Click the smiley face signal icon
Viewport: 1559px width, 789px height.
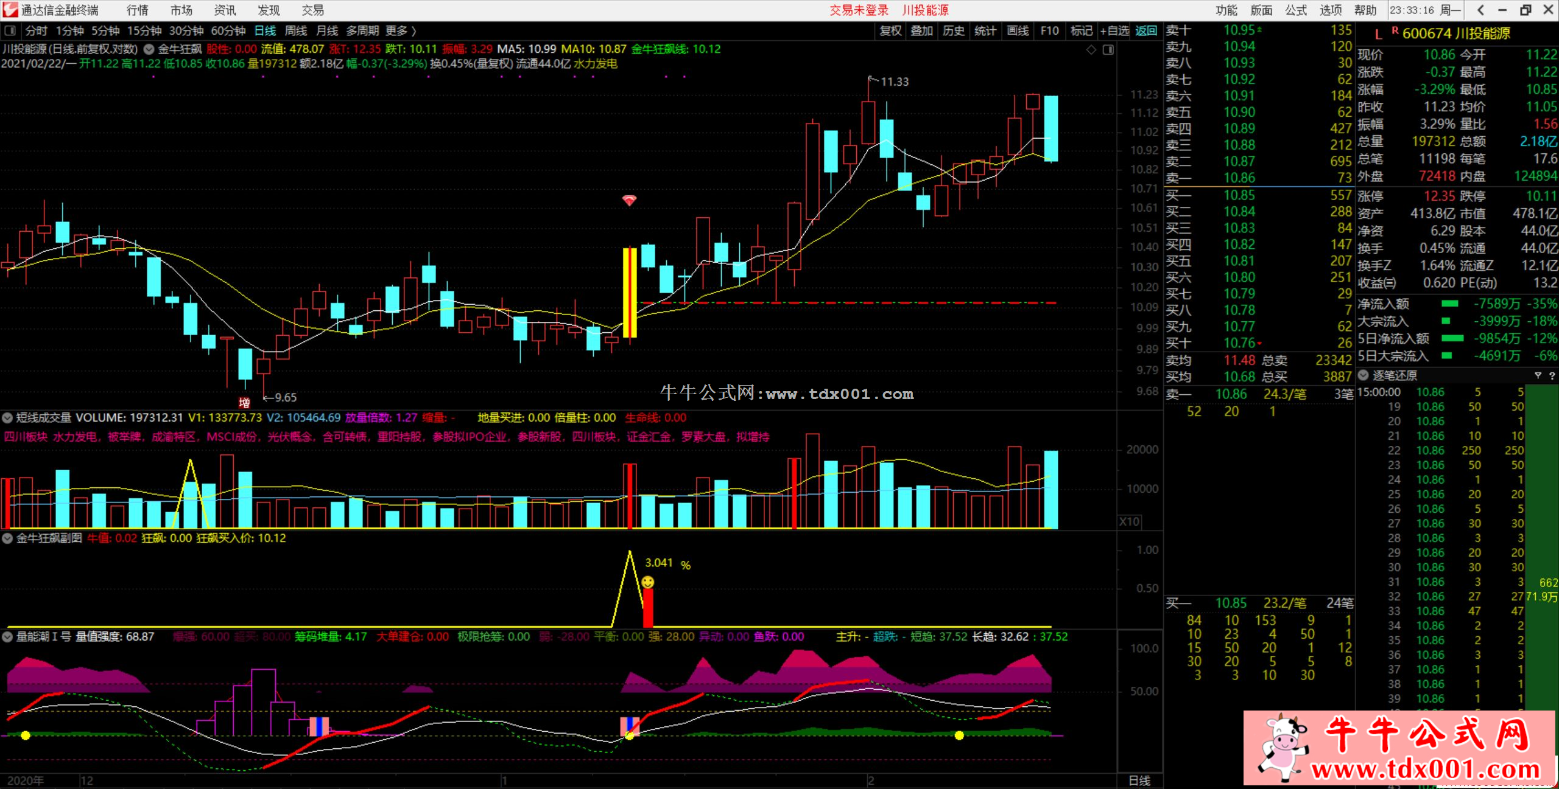(648, 582)
